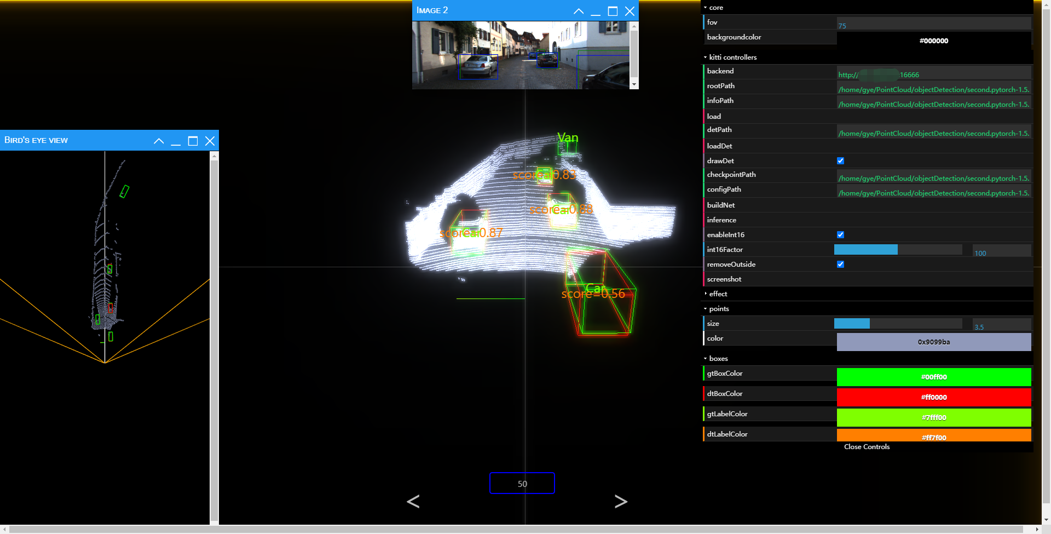Open the dtBoxColor color picker
1051x534 pixels.
click(x=934, y=397)
